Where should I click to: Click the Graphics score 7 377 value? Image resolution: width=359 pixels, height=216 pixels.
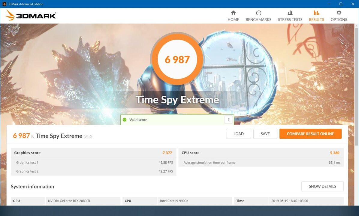[167, 153]
